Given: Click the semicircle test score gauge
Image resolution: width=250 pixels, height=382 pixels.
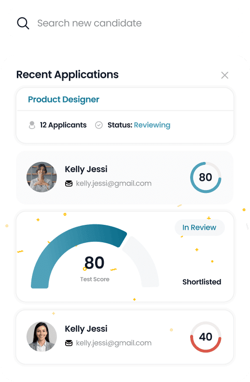Looking at the screenshot, I should [95, 256].
